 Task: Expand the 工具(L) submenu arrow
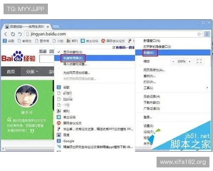coord(207,88)
